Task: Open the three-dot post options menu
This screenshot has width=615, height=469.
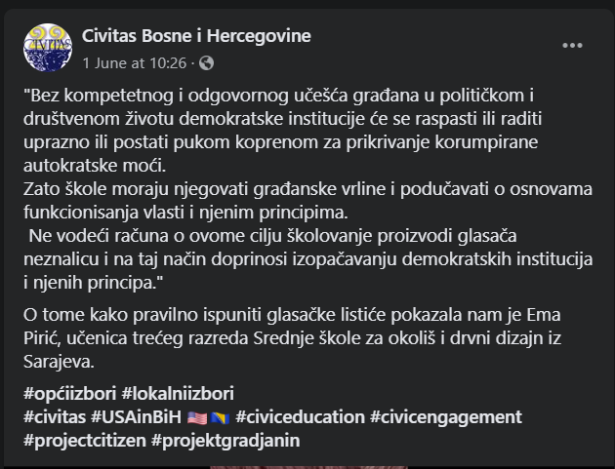Action: point(572,46)
